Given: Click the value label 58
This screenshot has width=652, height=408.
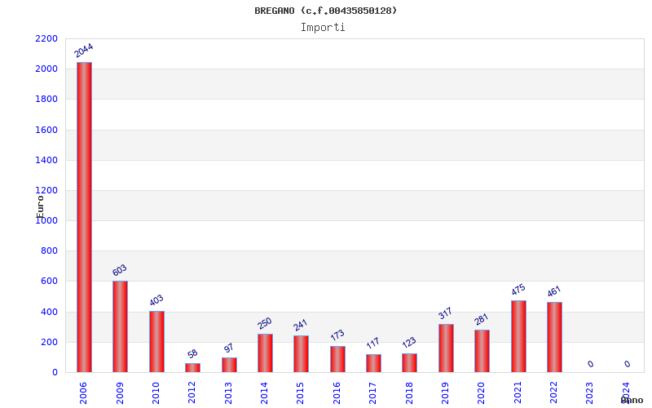Looking at the screenshot, I should point(192,354).
